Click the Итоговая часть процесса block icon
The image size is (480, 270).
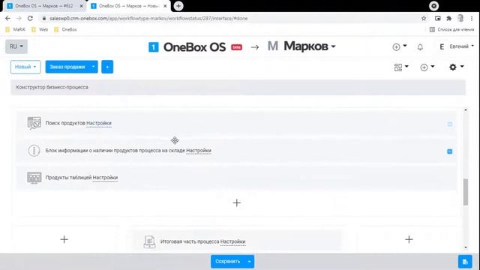(x=149, y=241)
